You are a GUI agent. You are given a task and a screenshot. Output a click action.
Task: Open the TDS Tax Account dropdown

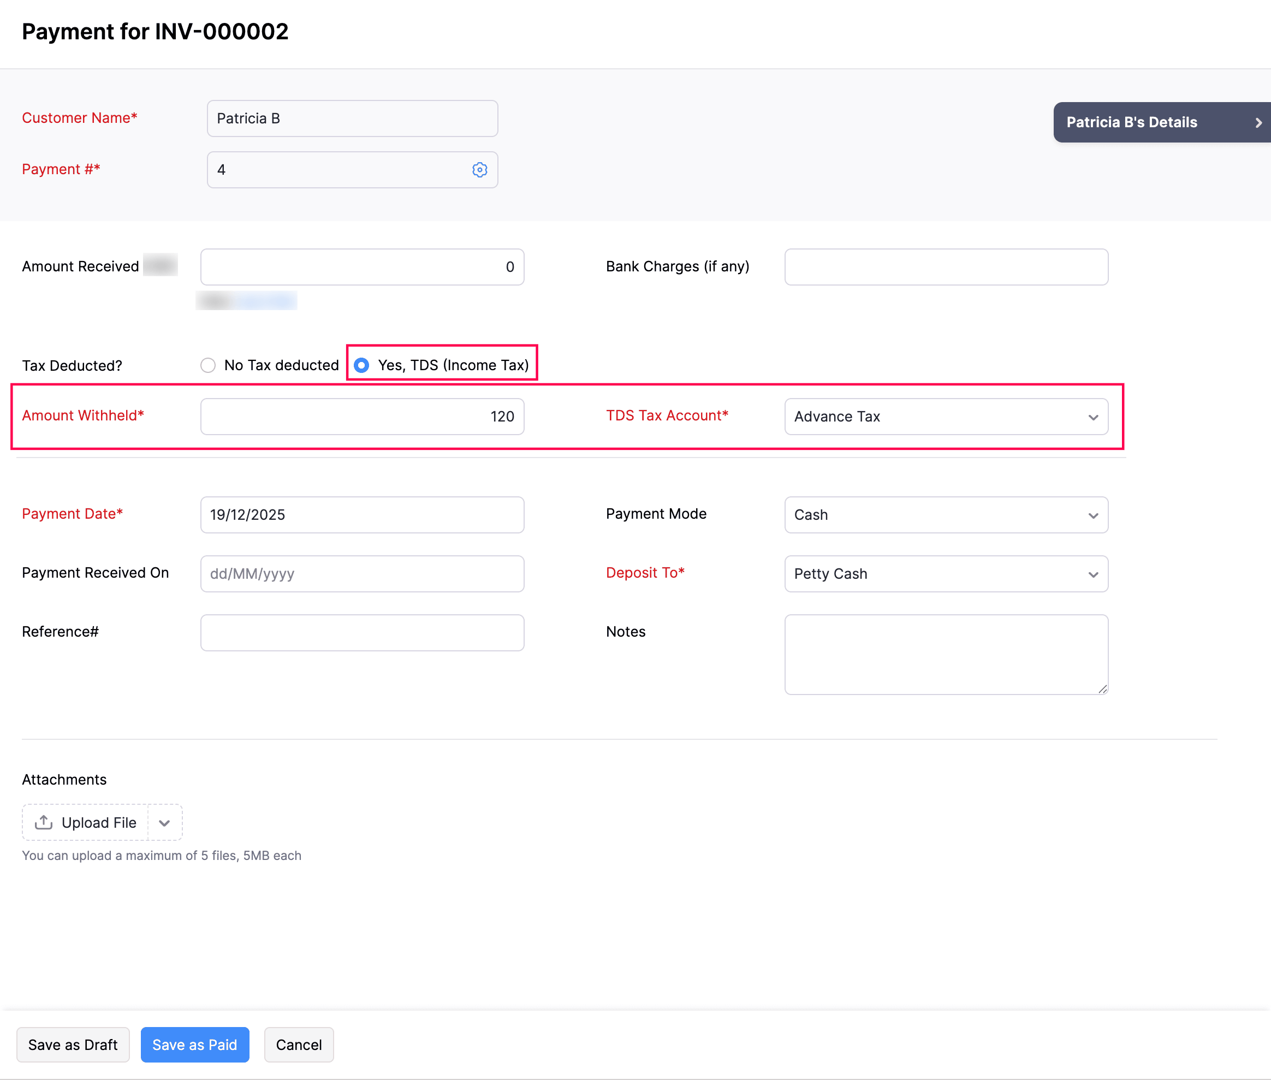946,417
